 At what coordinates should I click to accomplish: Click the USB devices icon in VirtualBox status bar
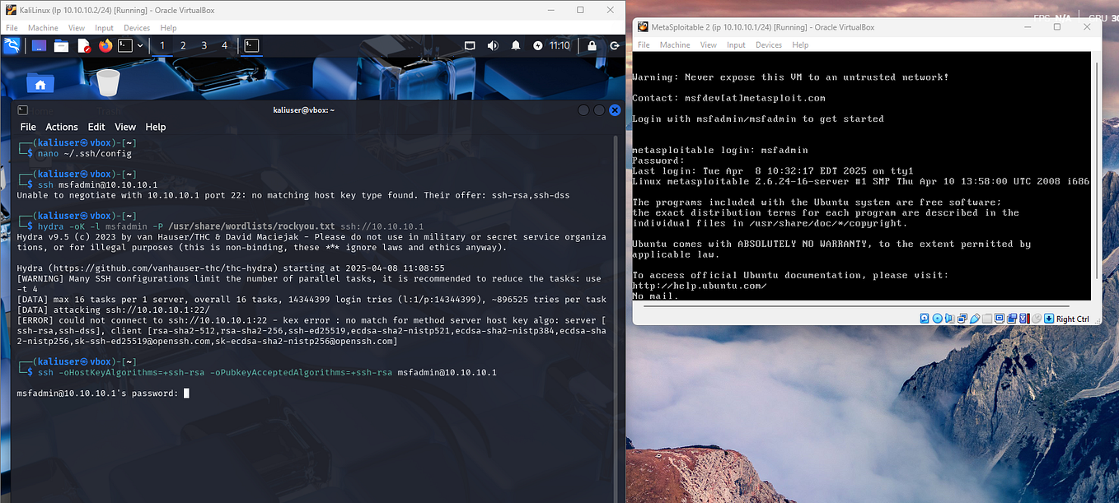[x=975, y=318]
